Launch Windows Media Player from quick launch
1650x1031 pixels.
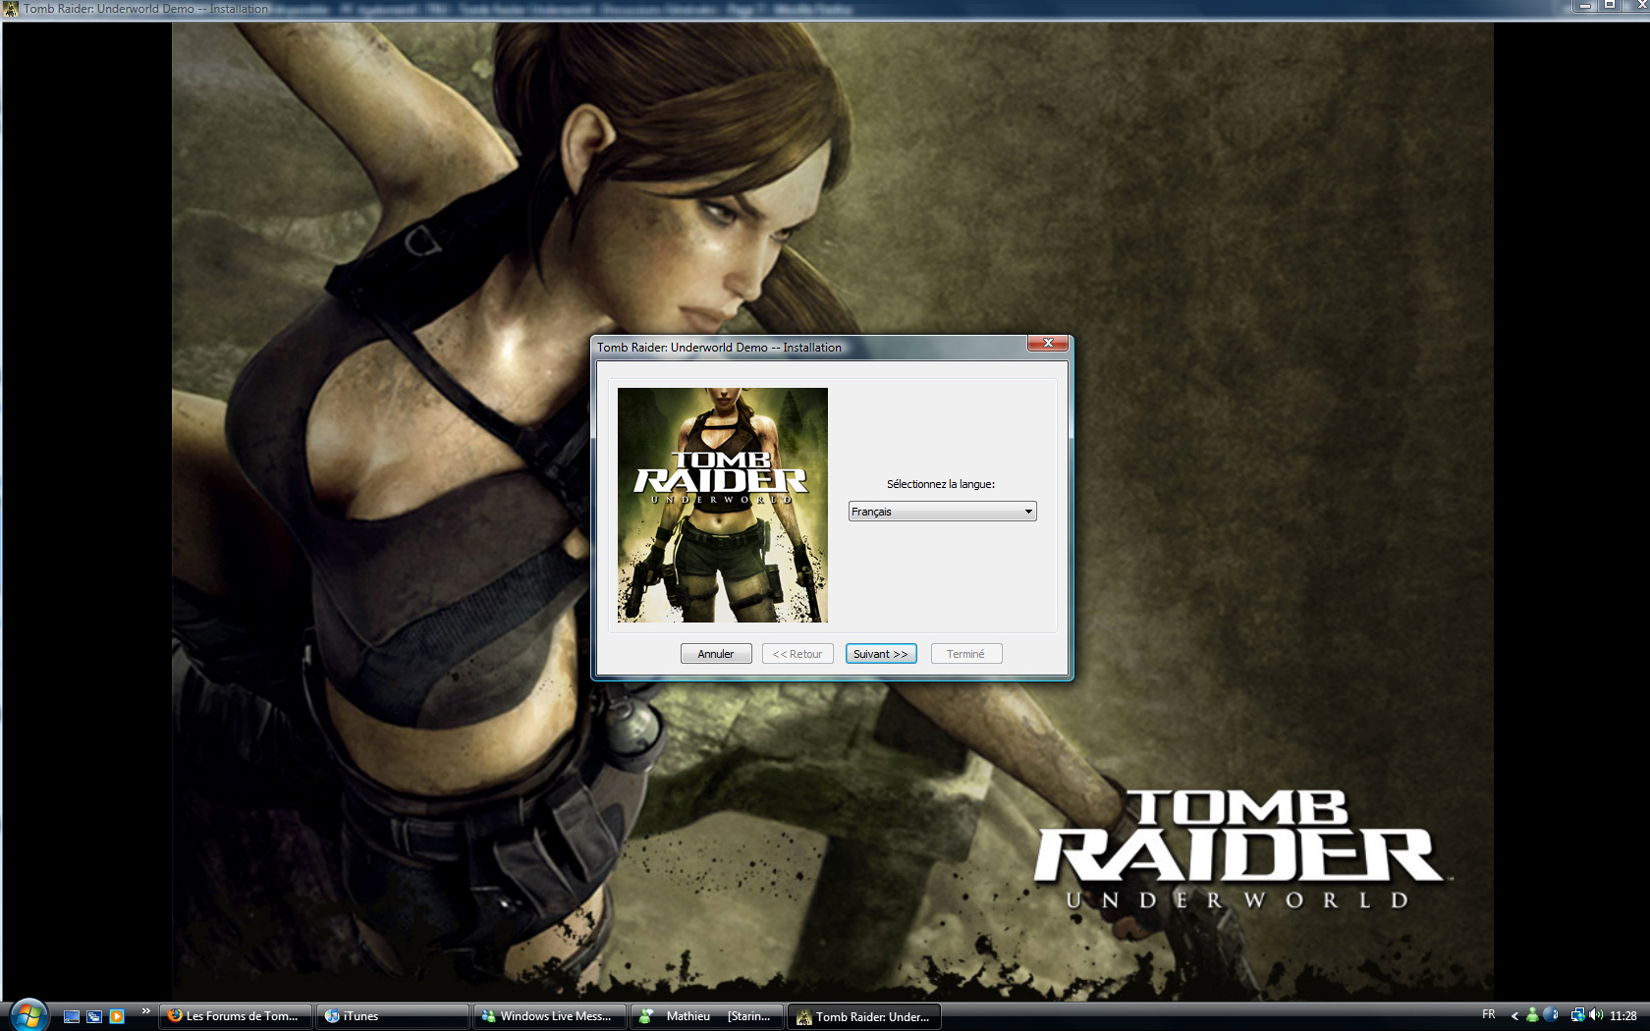coord(117,1016)
